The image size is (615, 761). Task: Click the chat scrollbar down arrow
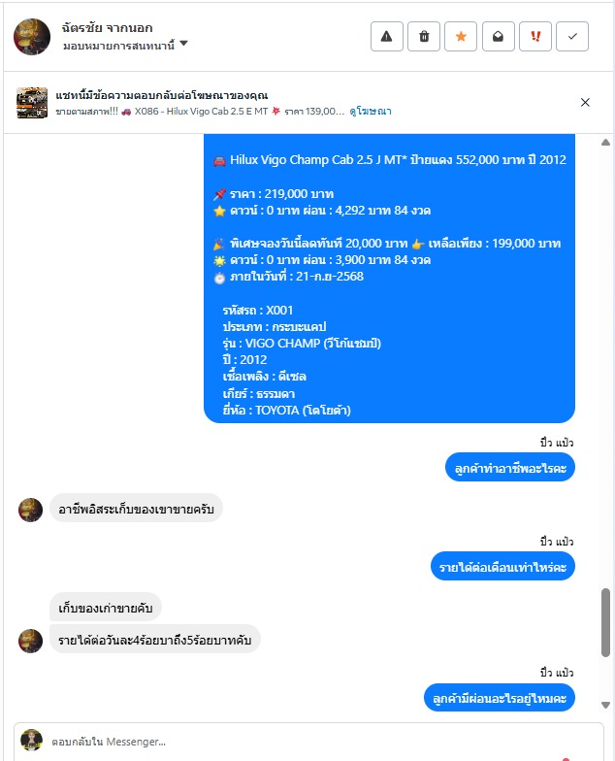tap(605, 705)
